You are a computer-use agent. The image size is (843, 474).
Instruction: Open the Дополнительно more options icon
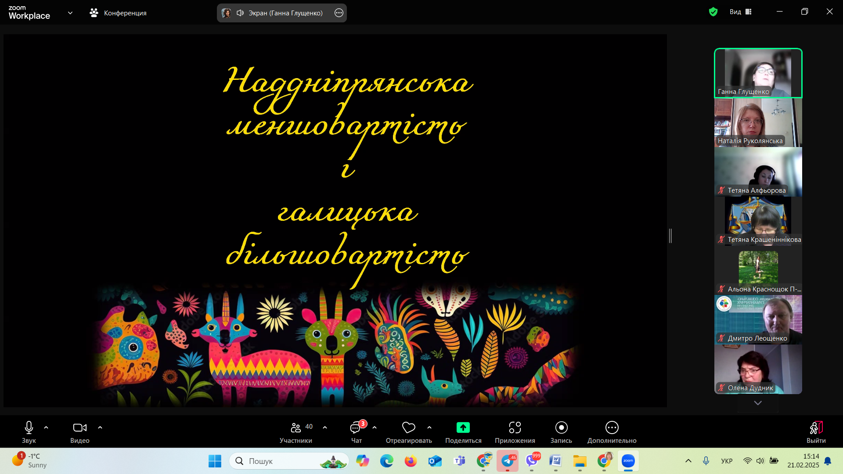click(612, 428)
